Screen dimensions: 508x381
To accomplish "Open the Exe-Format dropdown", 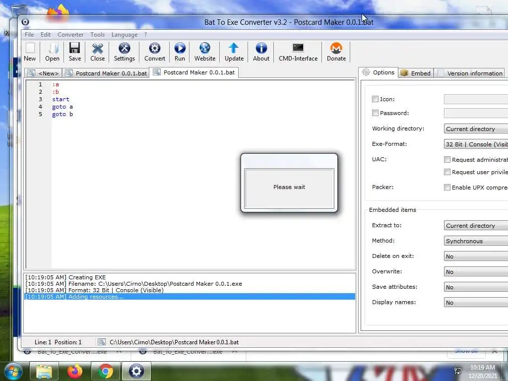I will click(x=476, y=144).
